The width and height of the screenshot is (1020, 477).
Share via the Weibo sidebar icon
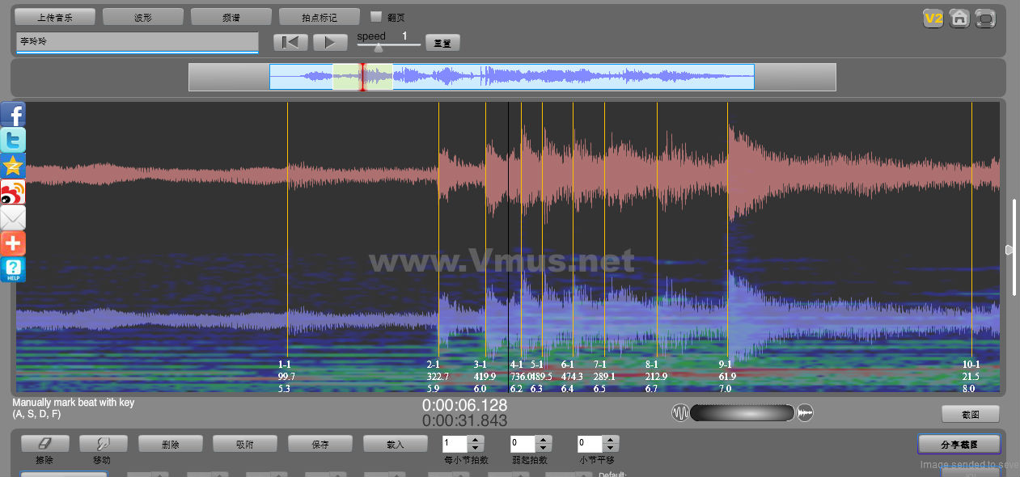13,192
